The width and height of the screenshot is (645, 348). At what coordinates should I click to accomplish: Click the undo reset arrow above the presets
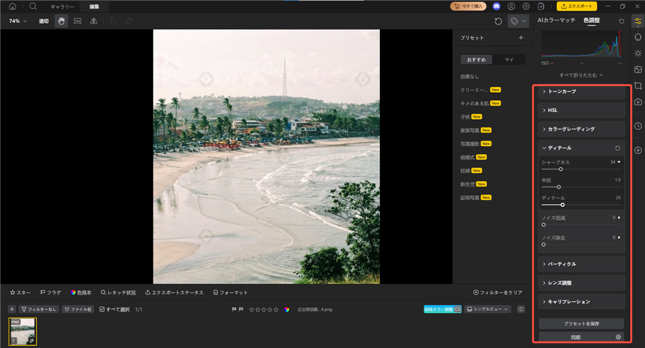coord(498,21)
